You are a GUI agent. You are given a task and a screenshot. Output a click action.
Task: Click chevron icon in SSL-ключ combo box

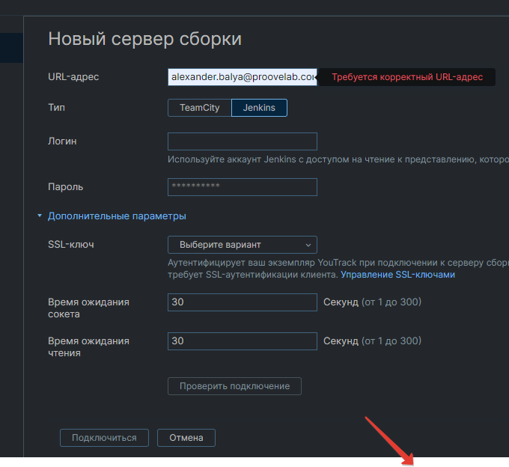point(308,245)
